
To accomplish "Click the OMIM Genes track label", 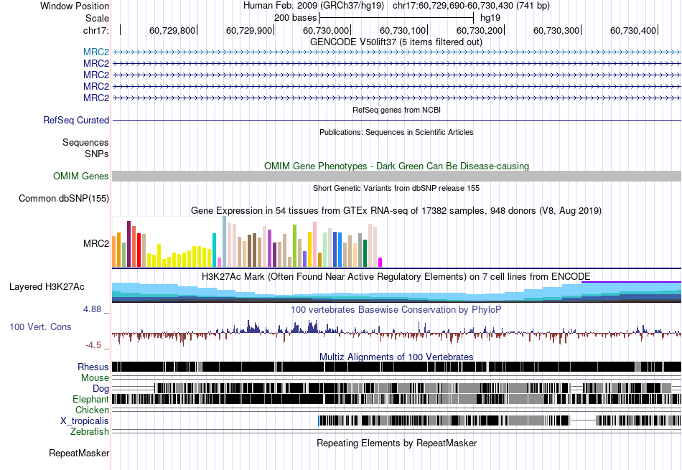I will pos(81,176).
